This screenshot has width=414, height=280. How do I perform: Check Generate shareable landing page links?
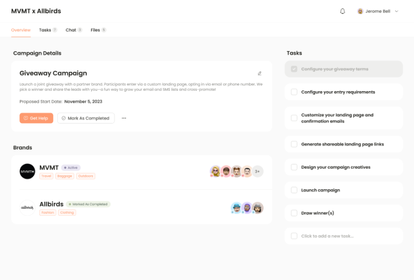[294, 144]
